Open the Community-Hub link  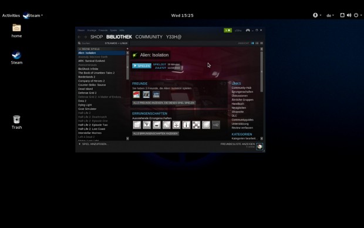[241, 88]
